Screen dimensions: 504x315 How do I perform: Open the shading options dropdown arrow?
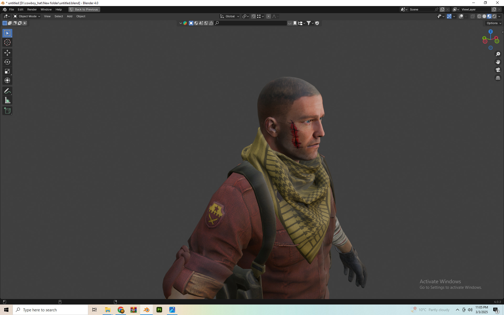[499, 16]
